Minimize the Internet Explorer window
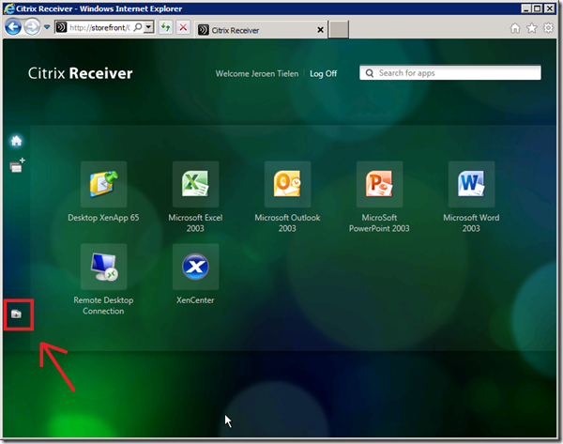Image resolution: width=563 pixels, height=444 pixels. coord(526,8)
